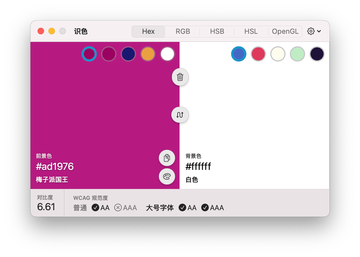Viewport: 360px width, 257px height.
Task: Click the foreground hex value #ad1976
Action: [55, 166]
